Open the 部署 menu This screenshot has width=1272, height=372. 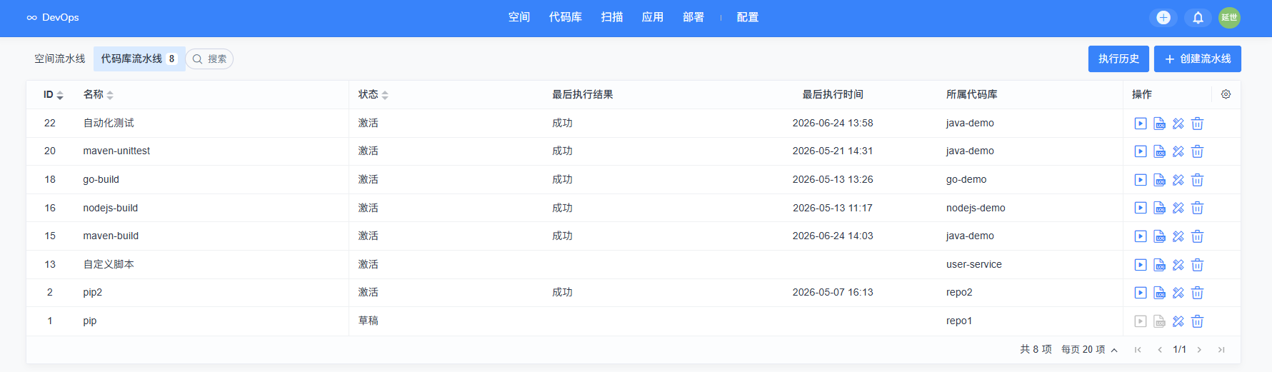pos(693,17)
